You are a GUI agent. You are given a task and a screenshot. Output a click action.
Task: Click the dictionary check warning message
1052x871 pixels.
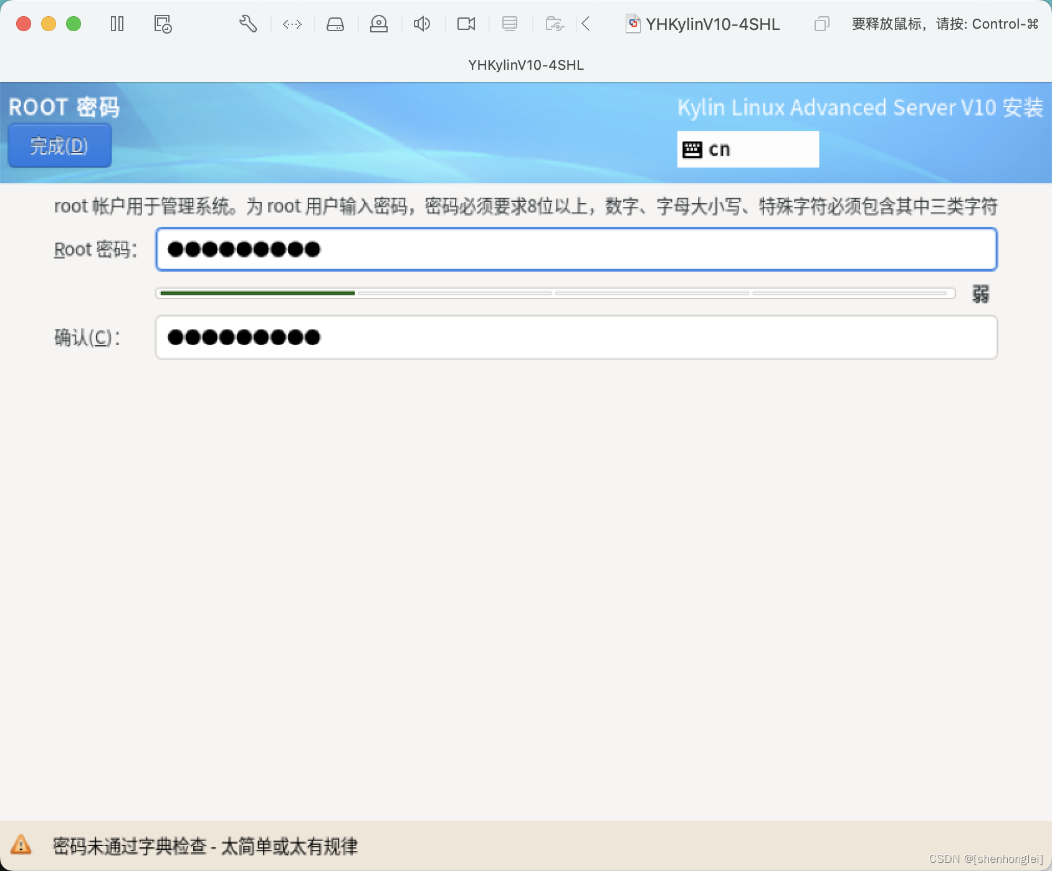(205, 846)
